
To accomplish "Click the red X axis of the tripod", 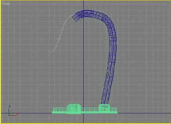I will [14, 115].
